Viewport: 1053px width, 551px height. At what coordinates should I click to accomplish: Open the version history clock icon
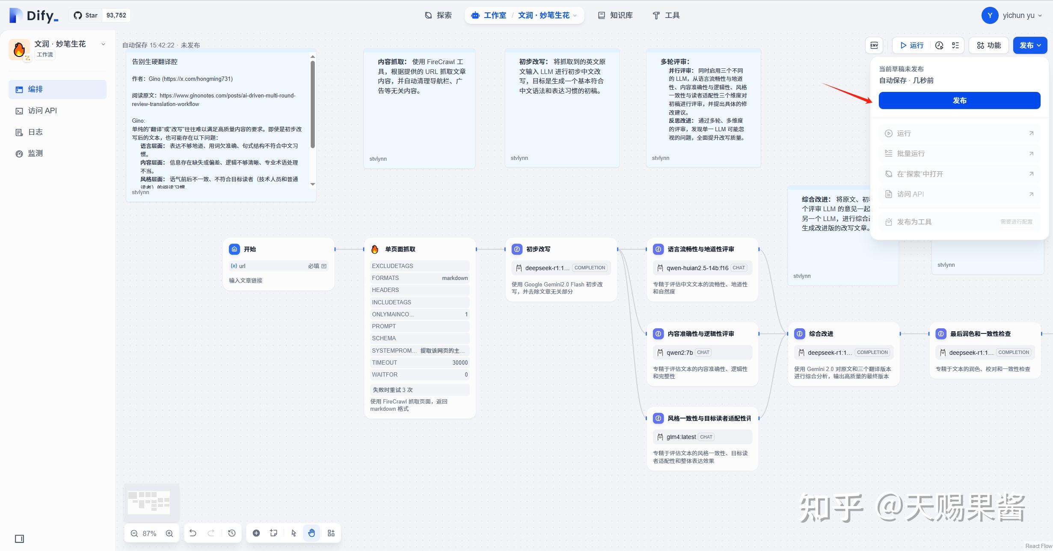tap(232, 533)
